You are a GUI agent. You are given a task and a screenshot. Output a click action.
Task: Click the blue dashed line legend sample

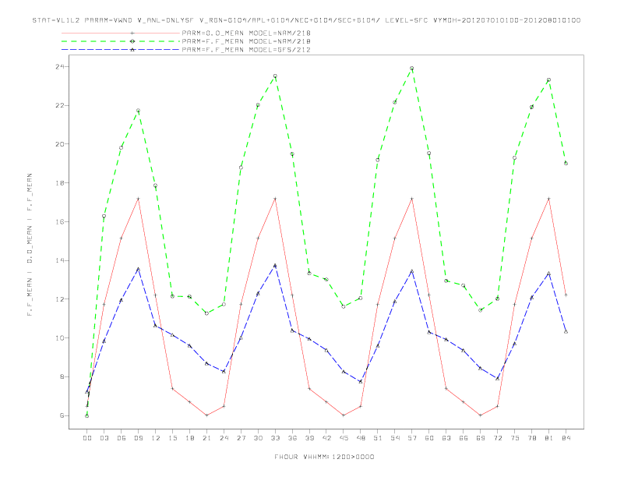click(x=121, y=50)
